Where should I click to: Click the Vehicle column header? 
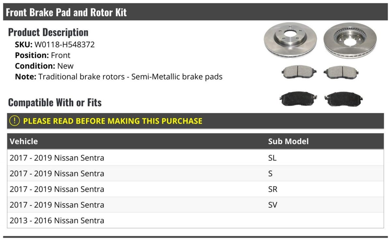(24, 142)
